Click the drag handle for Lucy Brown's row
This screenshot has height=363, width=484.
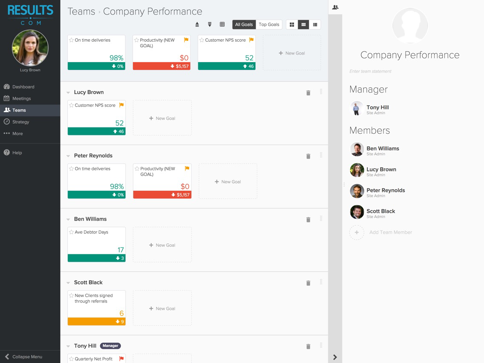coord(321,92)
